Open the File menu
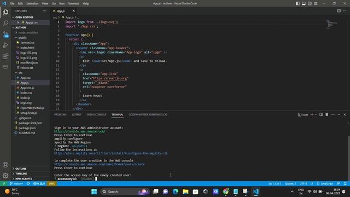 (x=12, y=4)
